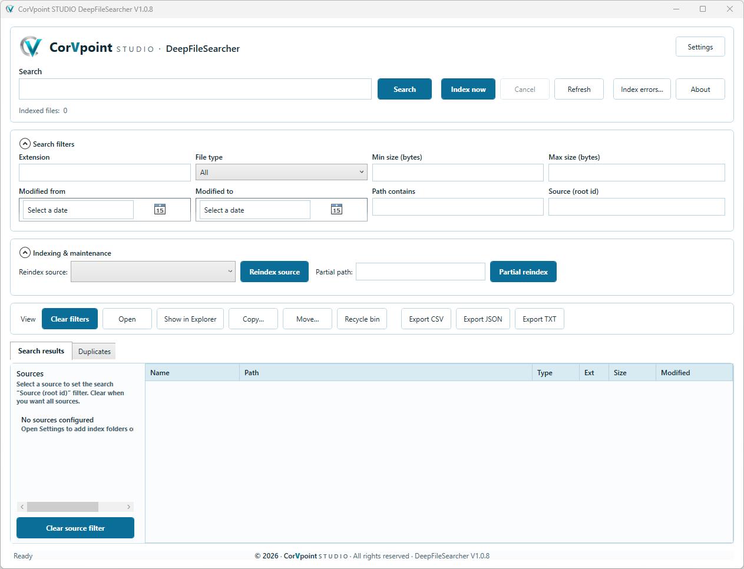The image size is (744, 569).
Task: Open the Reindex source dropdown
Action: [x=153, y=272]
